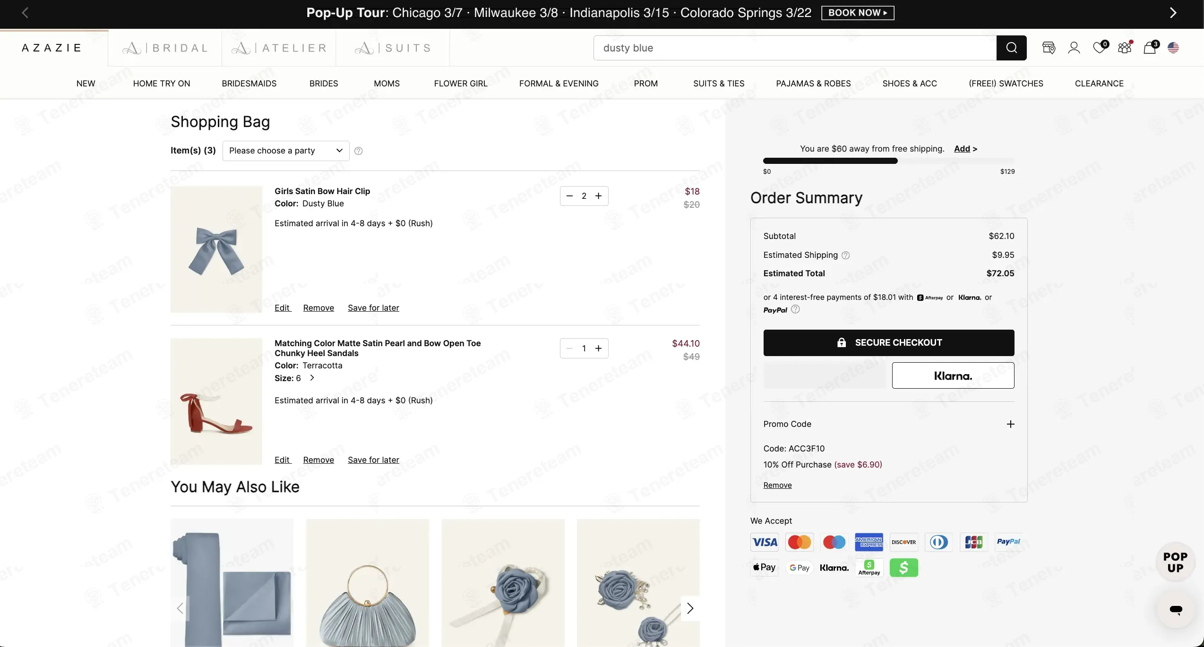Open HOME TRY ON menu
Screen dimensions: 1204x647
(x=162, y=84)
